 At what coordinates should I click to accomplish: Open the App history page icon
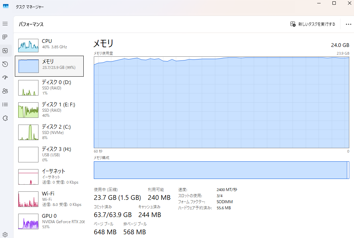[5, 64]
